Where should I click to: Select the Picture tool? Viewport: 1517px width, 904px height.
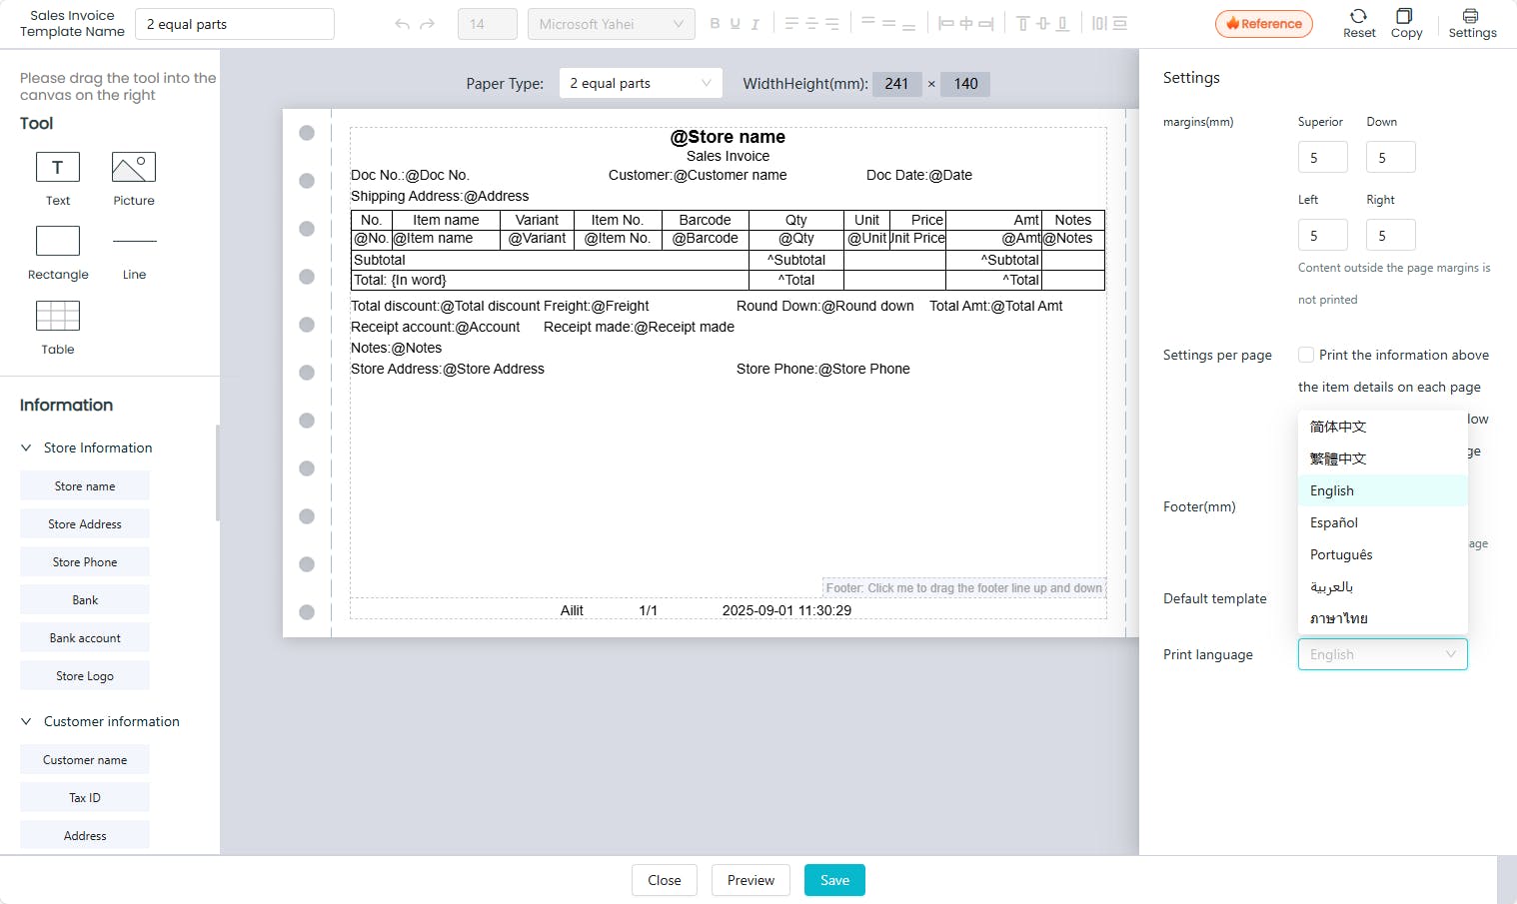134,167
